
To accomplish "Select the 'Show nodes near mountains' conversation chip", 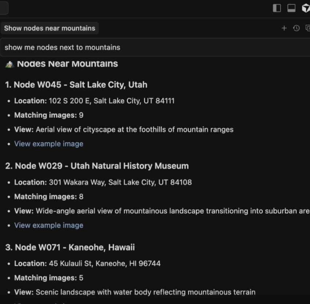I will pyautogui.click(x=50, y=28).
